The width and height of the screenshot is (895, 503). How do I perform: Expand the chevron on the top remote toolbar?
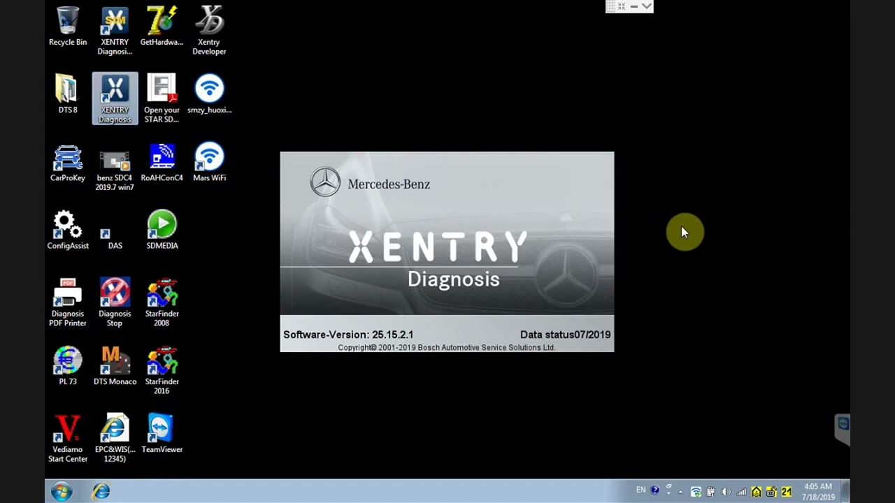click(647, 6)
